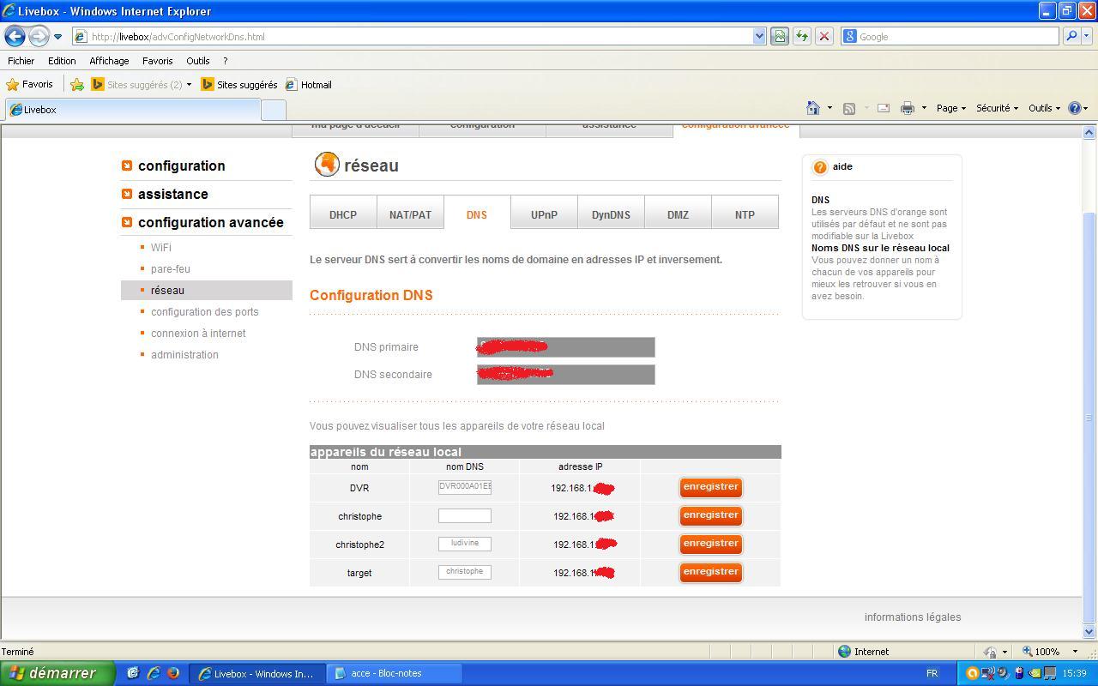Click enregistrer for the christophe2 device

[x=710, y=544]
